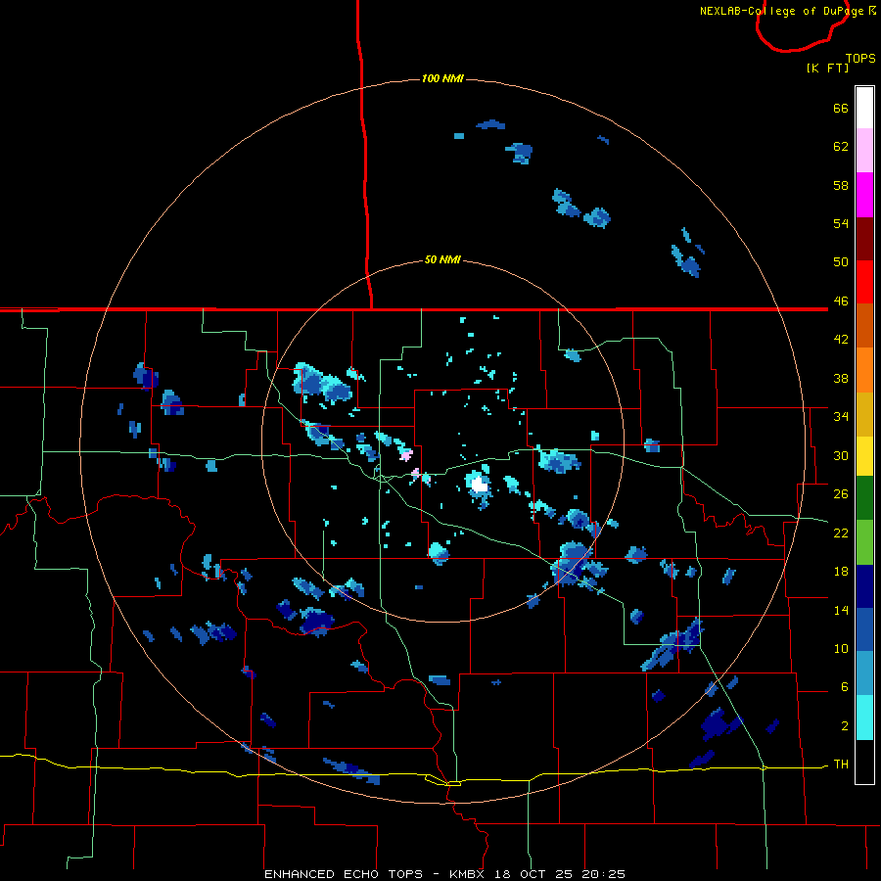Click the 46 value on the legend
The image size is (881, 881).
[841, 301]
